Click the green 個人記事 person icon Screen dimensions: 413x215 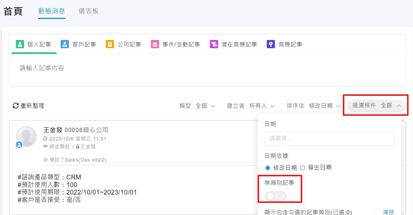coord(20,44)
